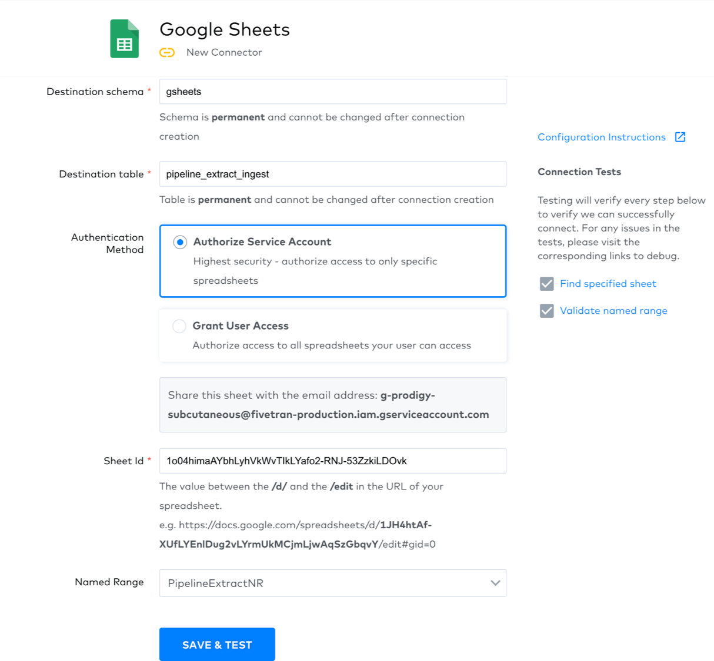This screenshot has width=714, height=661.
Task: Click the SAVE & TEST button
Action: pos(217,645)
